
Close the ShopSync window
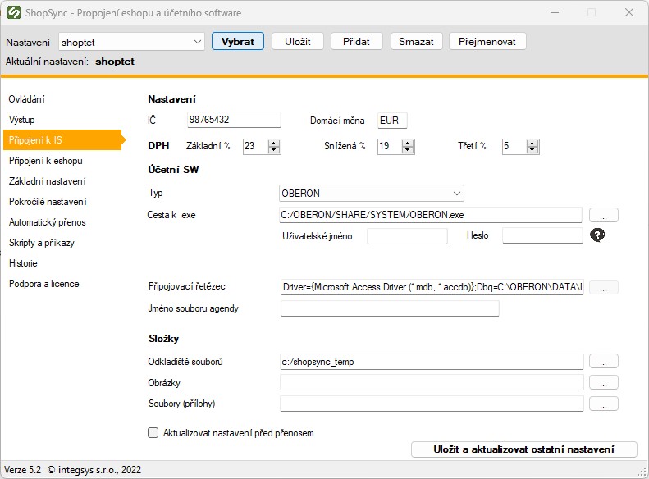(x=629, y=12)
